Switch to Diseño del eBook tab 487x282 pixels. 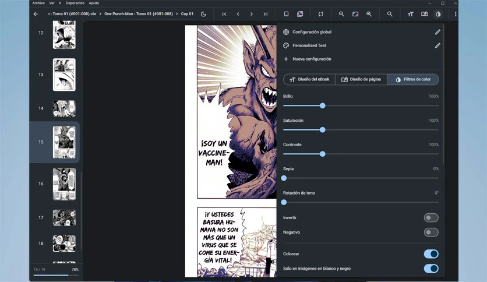click(309, 79)
